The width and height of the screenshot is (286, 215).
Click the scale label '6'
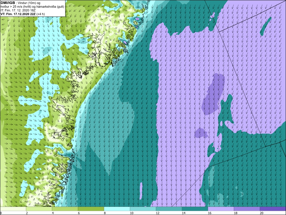point(79,213)
